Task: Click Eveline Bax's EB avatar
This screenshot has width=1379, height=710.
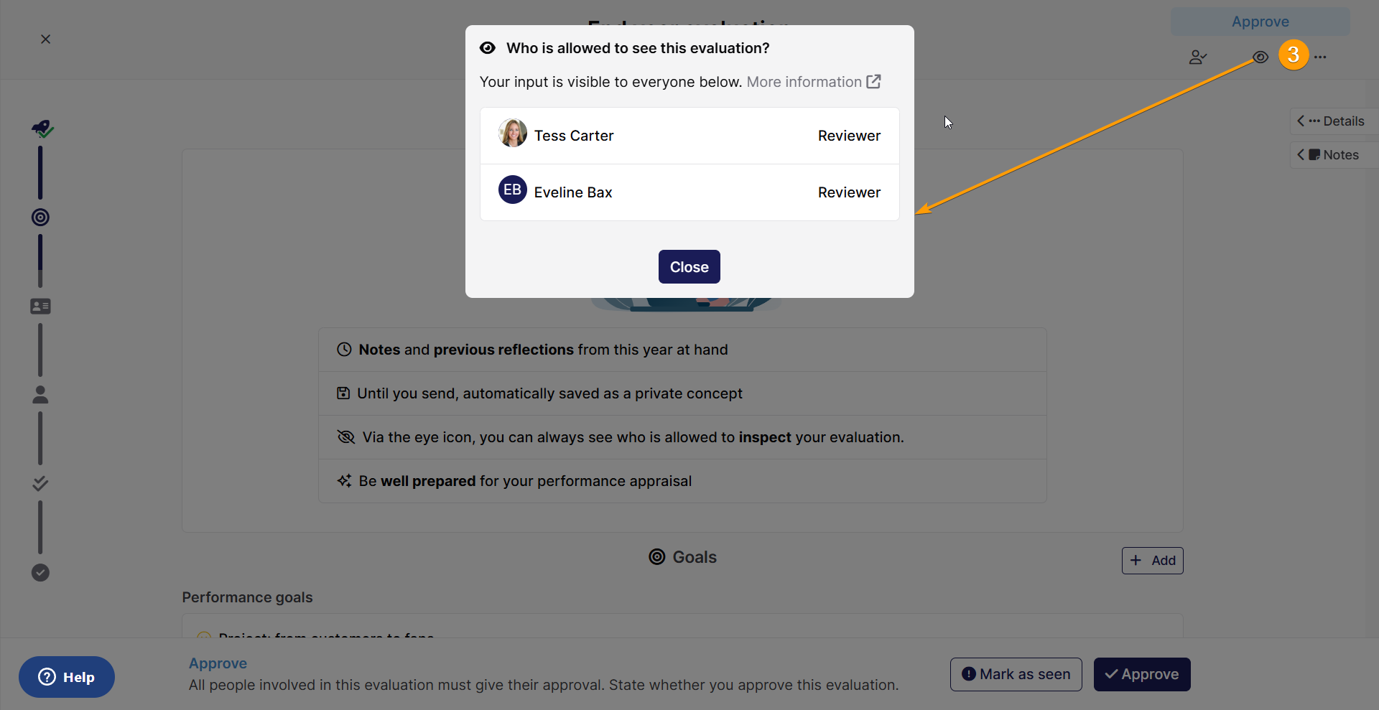Action: (513, 190)
